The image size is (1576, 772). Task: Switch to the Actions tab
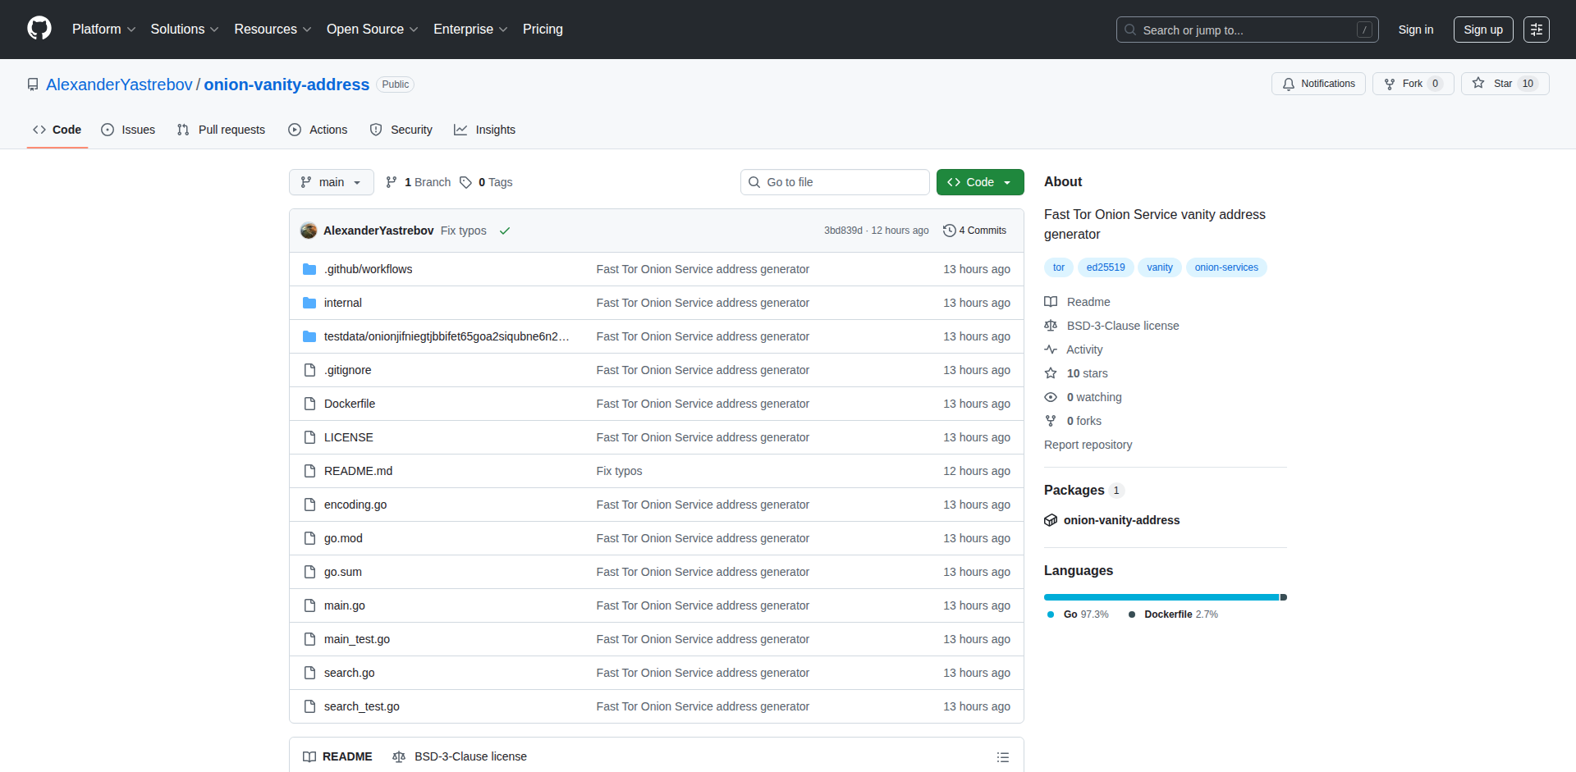coord(318,130)
